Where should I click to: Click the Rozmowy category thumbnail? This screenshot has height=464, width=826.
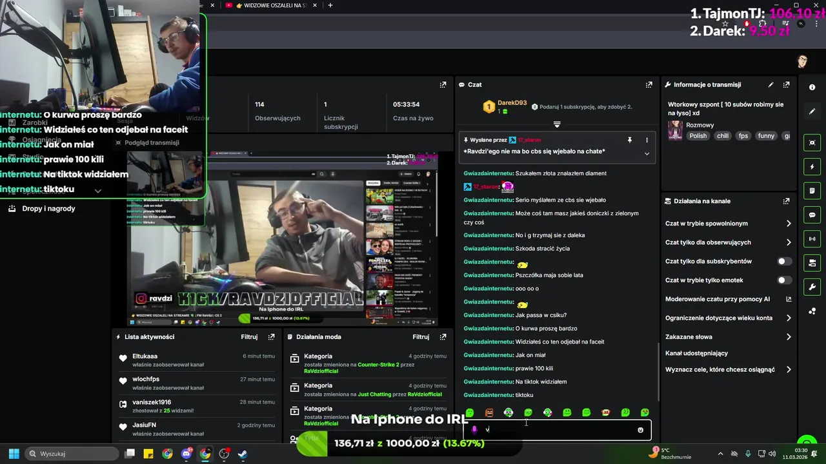(675, 130)
